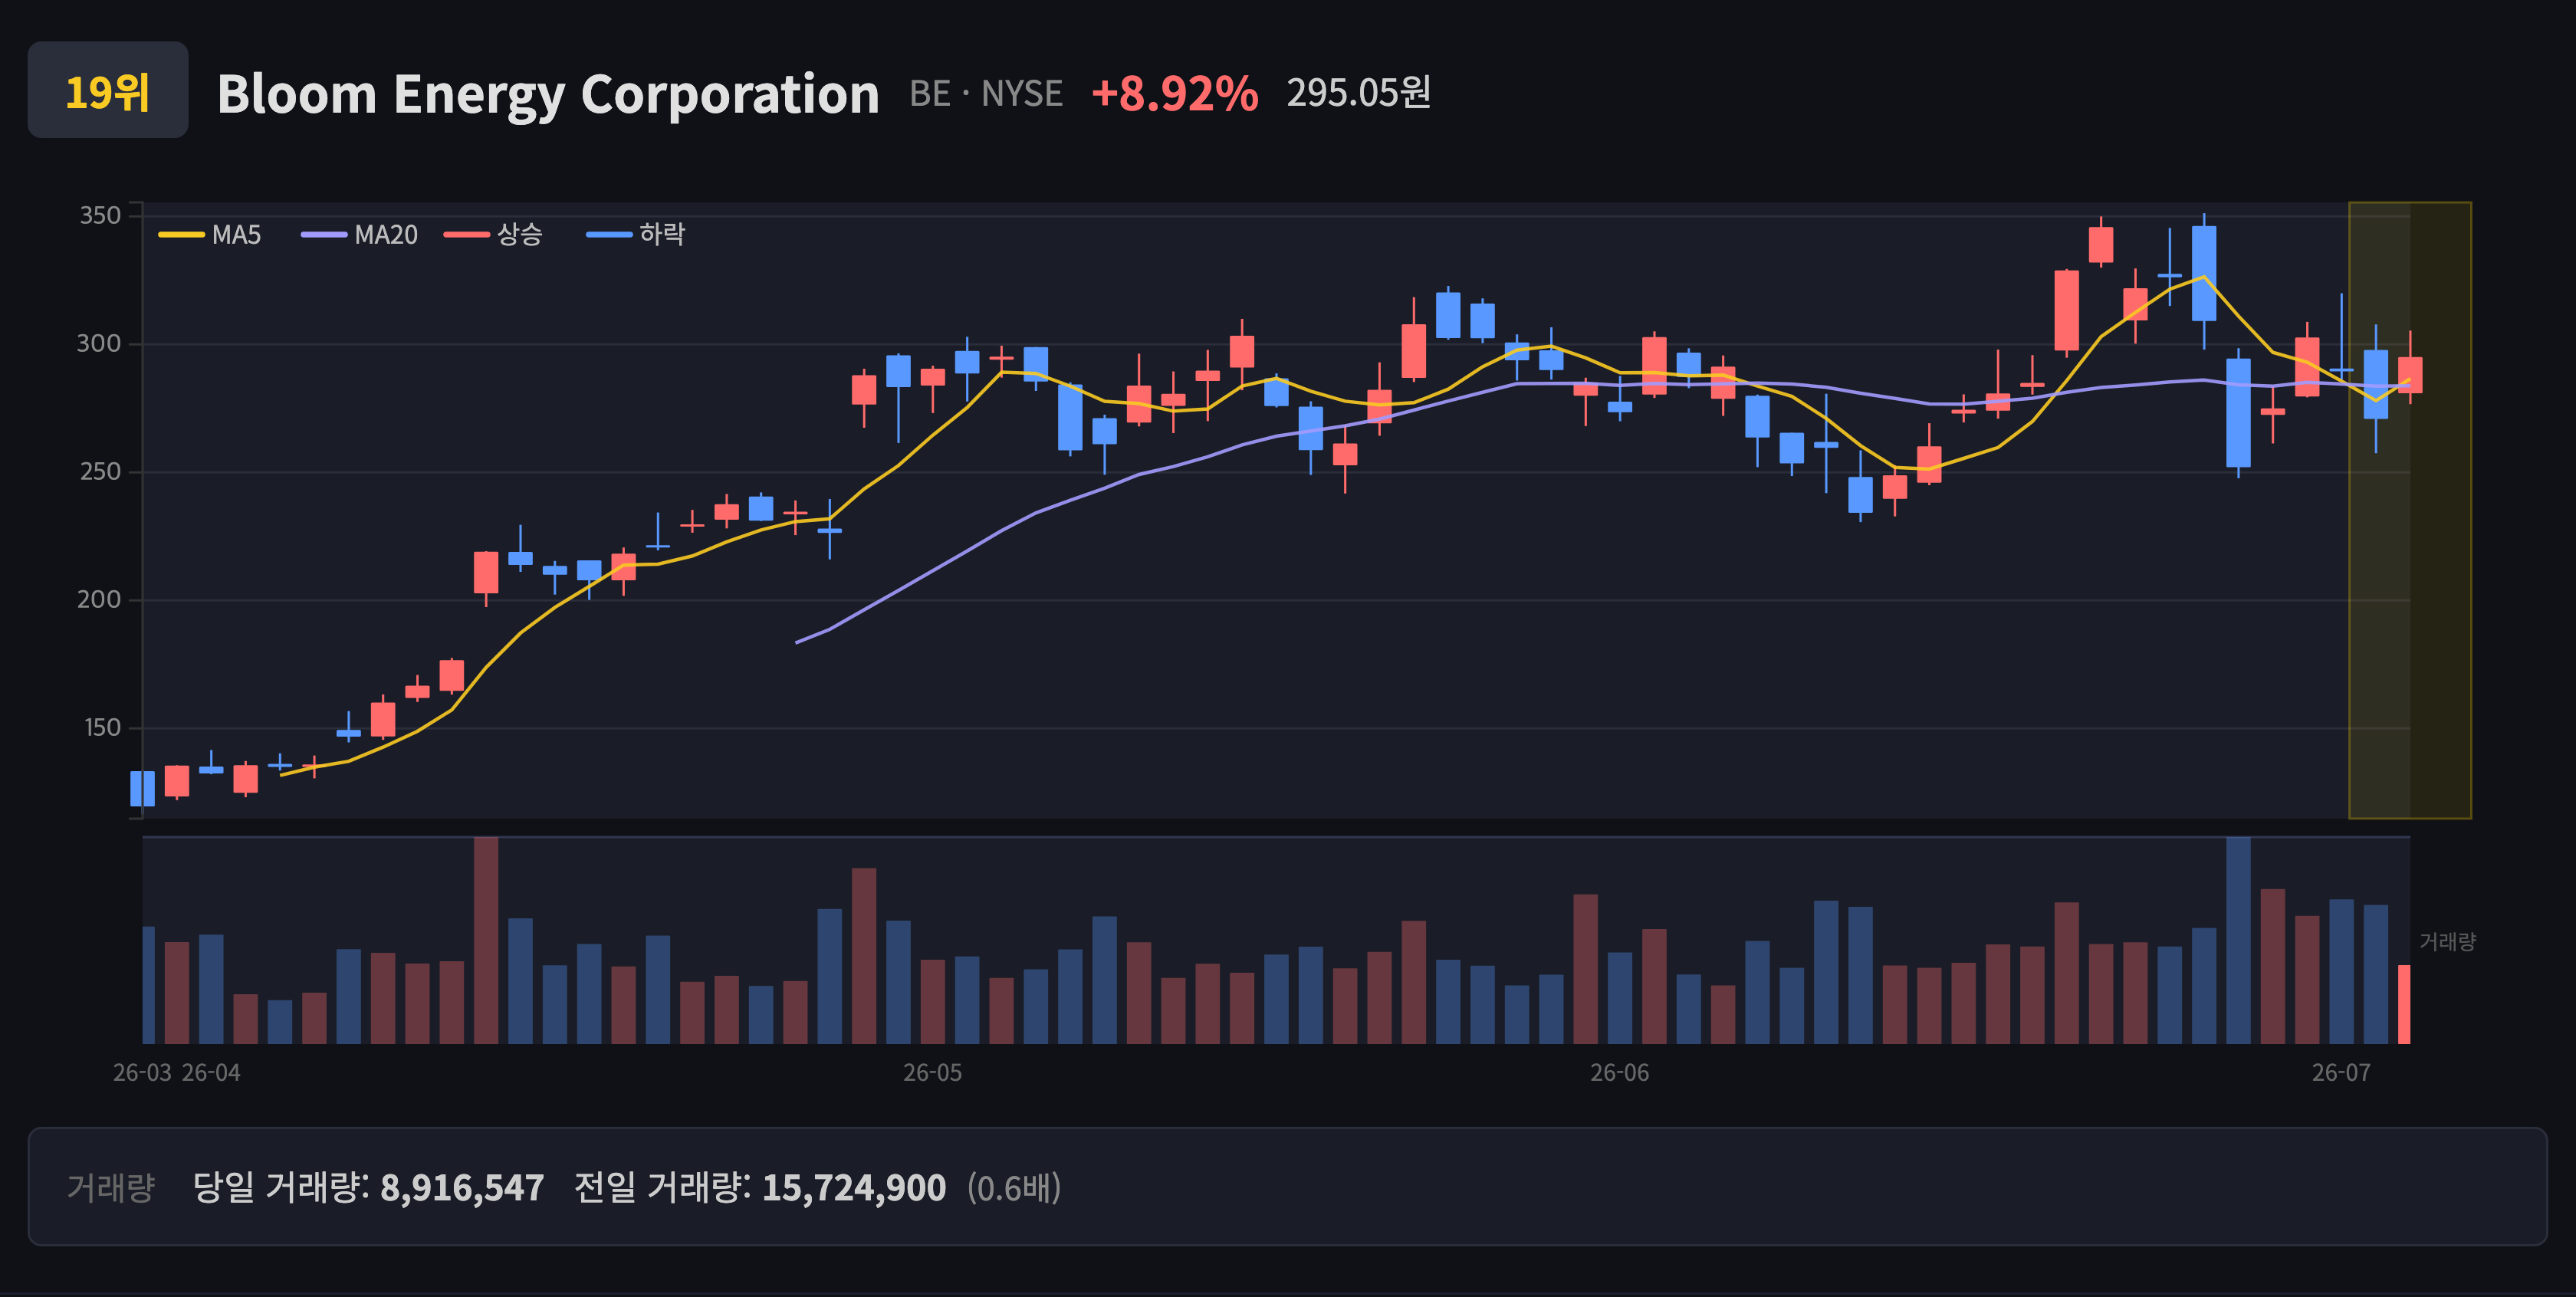Click the 150 price axis label

click(102, 728)
